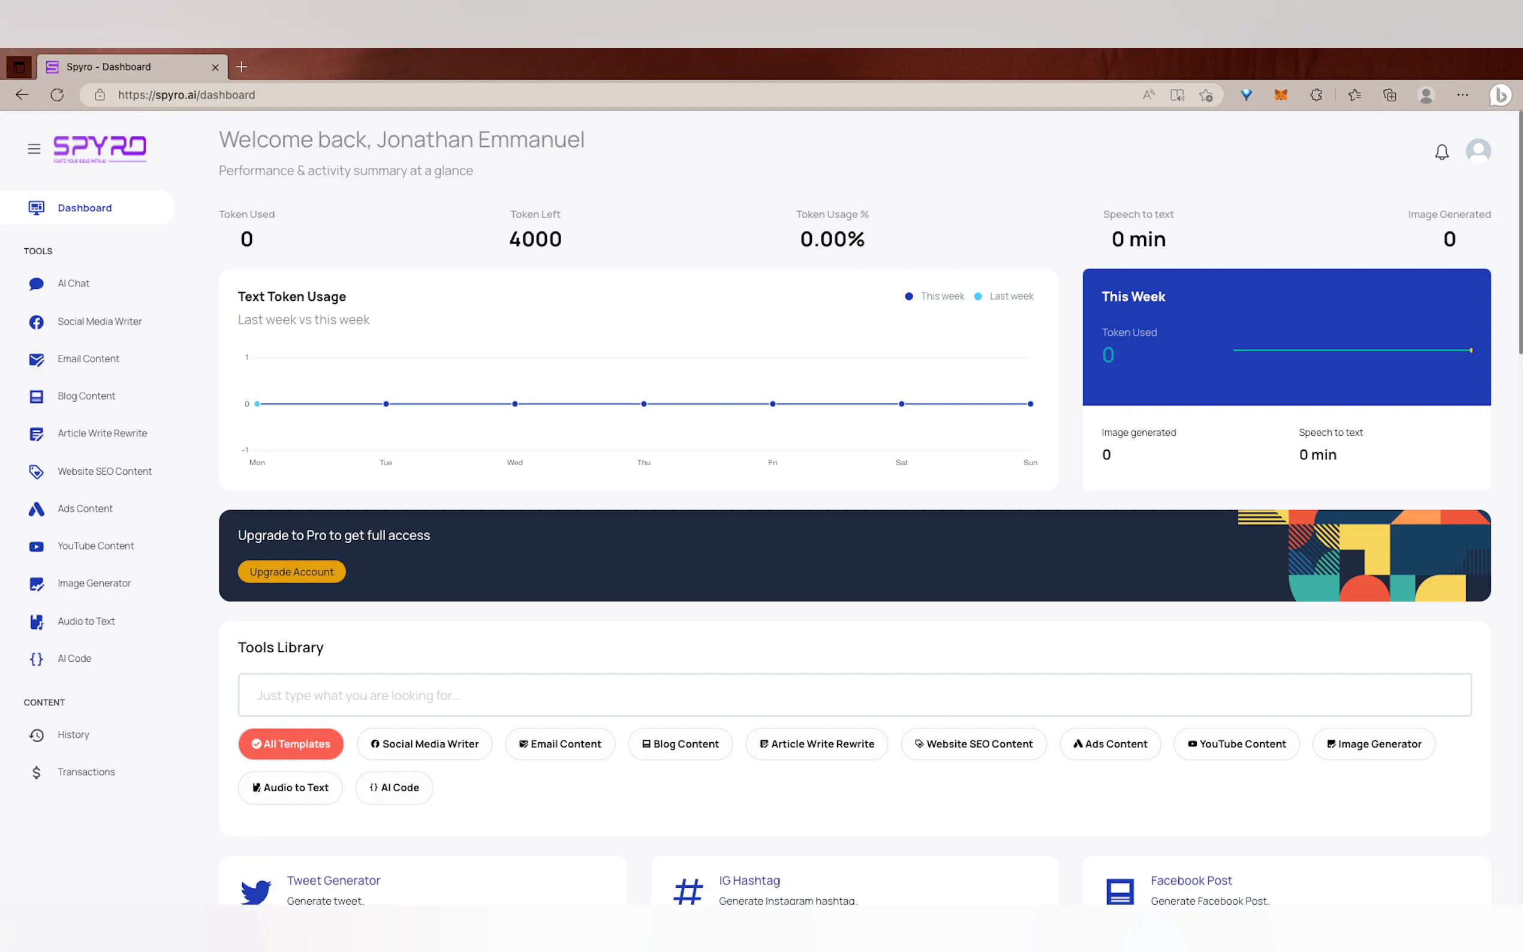This screenshot has width=1523, height=952.
Task: Open AI Code tool in sidebar
Action: (x=74, y=658)
